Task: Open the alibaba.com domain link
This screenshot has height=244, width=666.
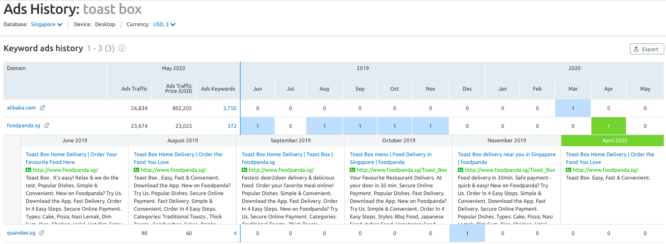Action: tap(21, 108)
